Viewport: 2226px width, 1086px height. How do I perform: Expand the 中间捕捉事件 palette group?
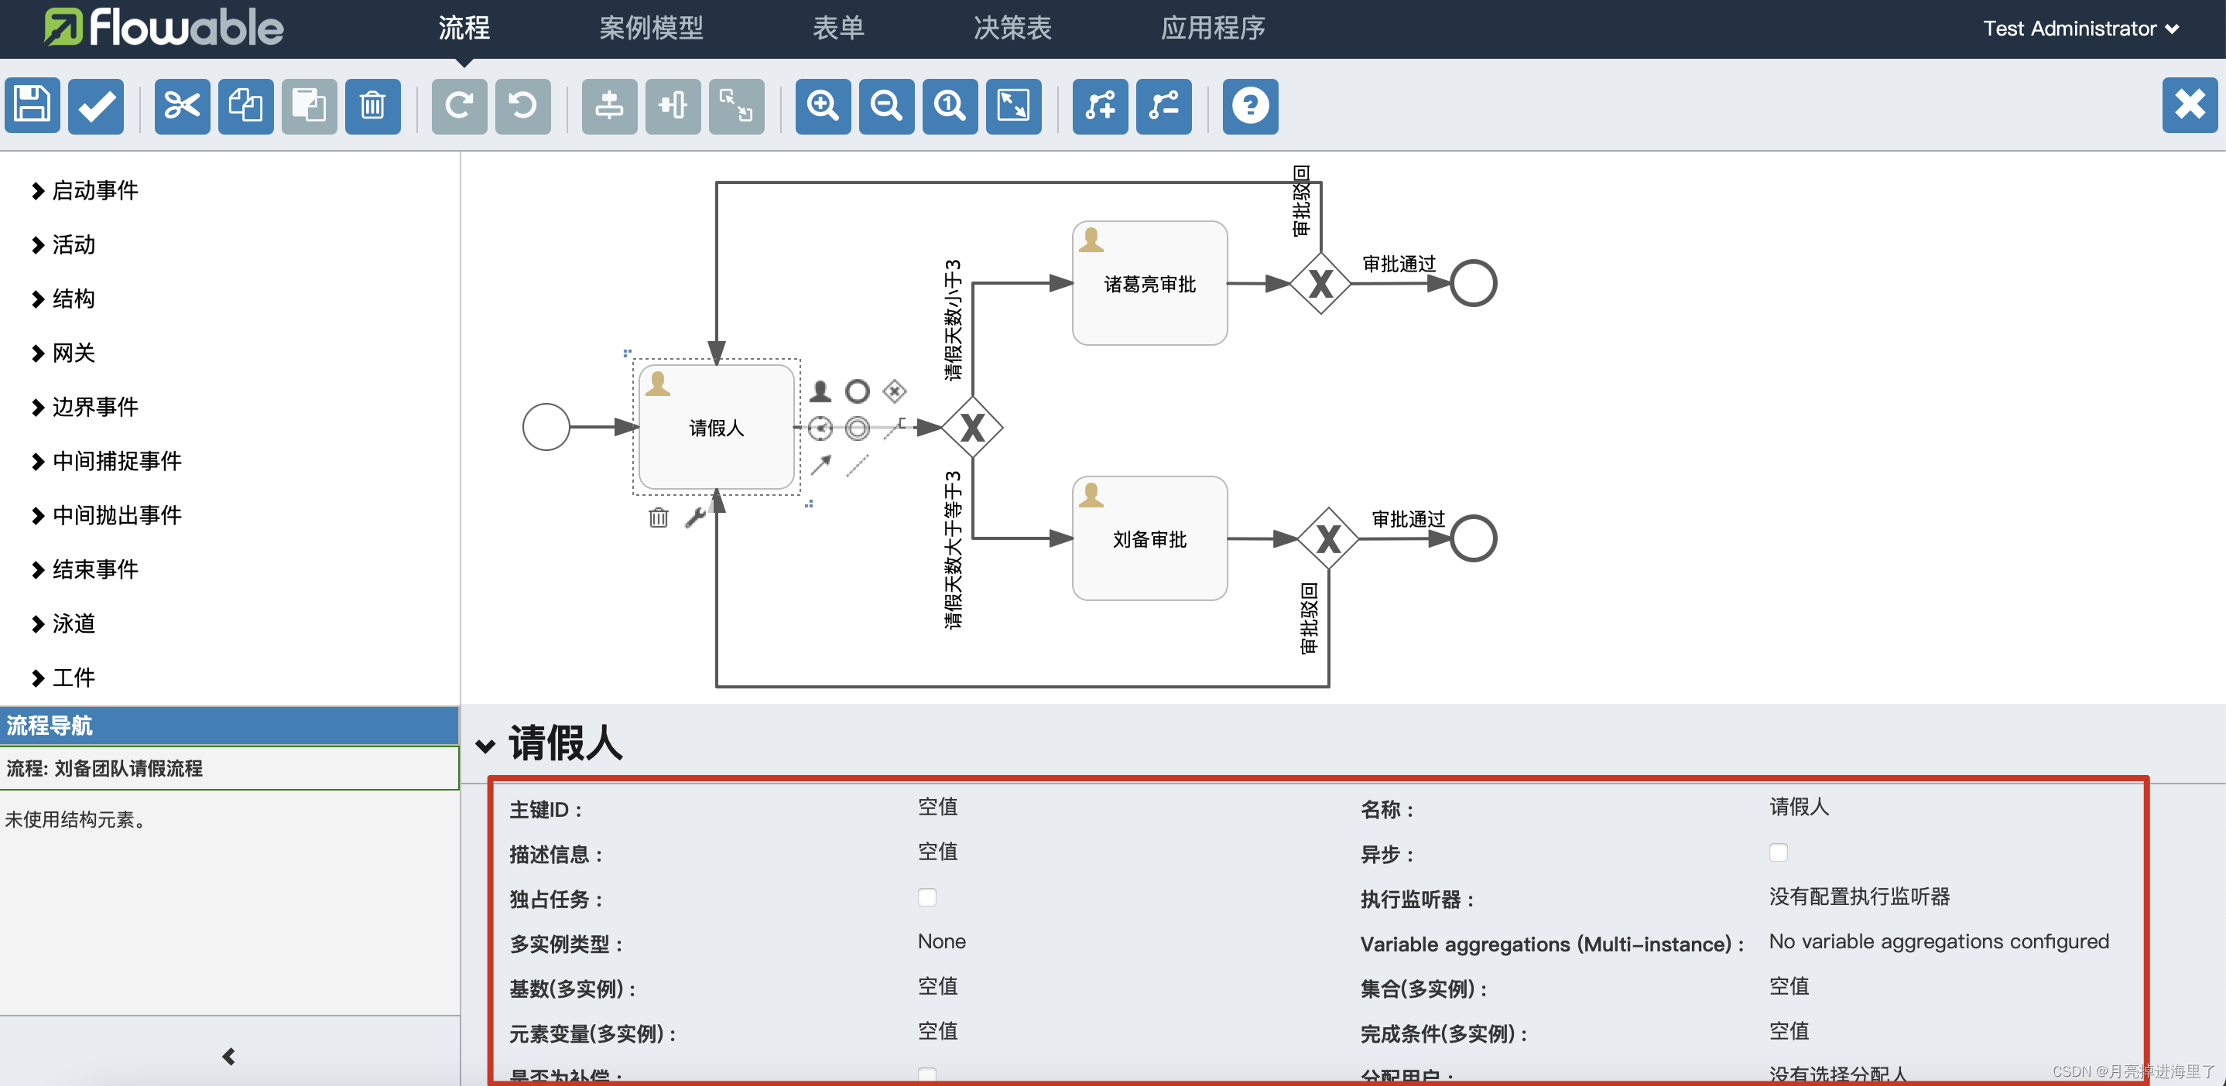[106, 462]
